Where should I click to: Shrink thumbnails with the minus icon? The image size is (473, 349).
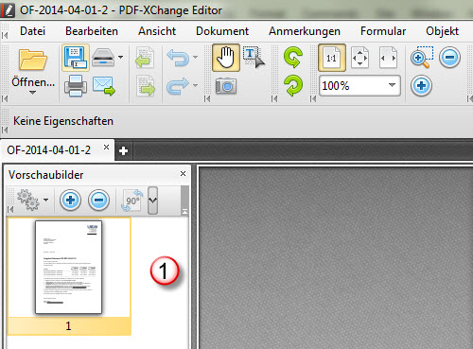pos(98,200)
